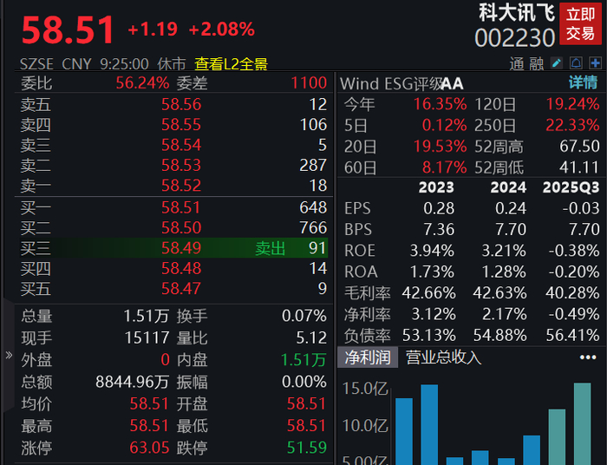Click the 跌停 price 51.59
The width and height of the screenshot is (607, 465).
click(307, 448)
